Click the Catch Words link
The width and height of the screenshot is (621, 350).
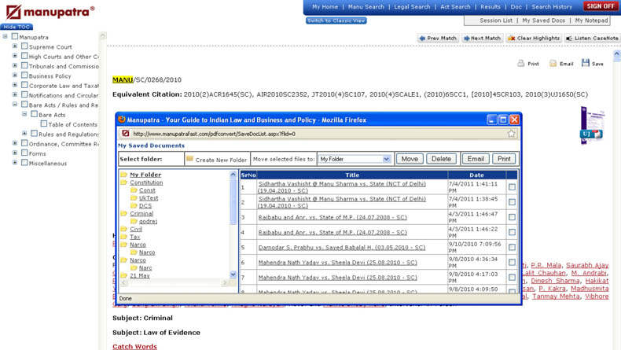tap(134, 346)
